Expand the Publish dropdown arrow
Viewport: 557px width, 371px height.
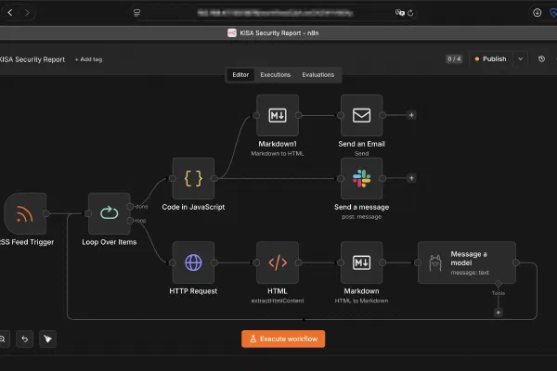point(521,59)
